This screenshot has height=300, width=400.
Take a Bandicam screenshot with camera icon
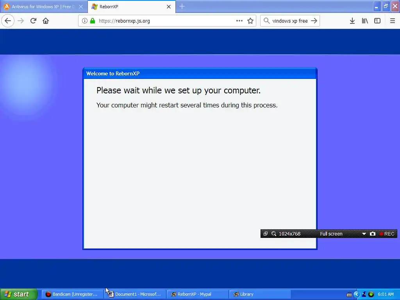pos(372,234)
